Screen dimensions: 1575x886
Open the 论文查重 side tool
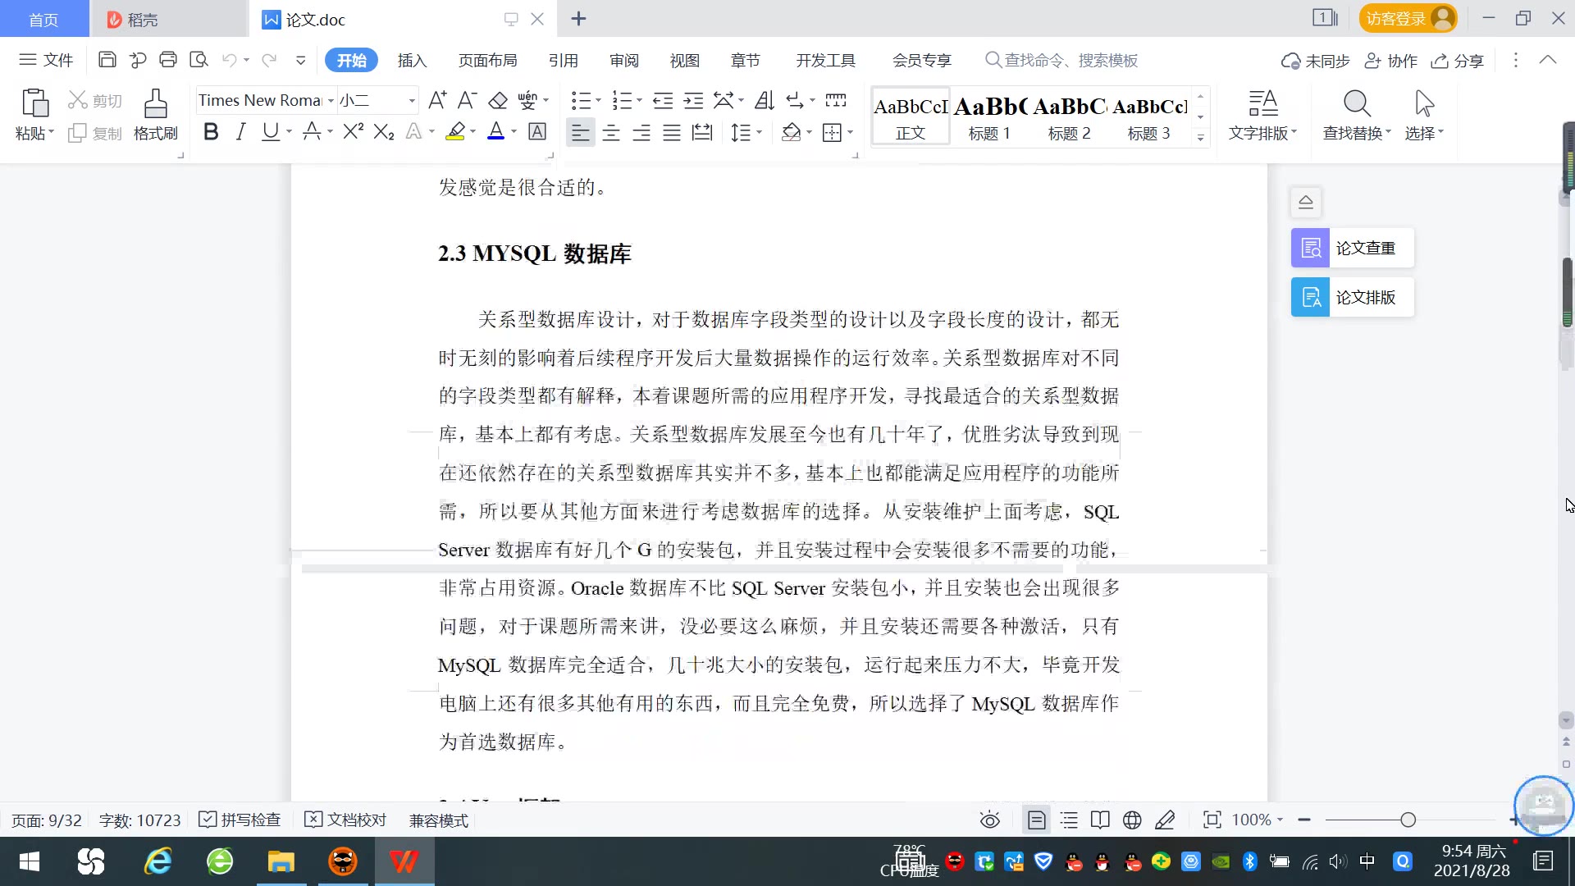click(x=1353, y=248)
